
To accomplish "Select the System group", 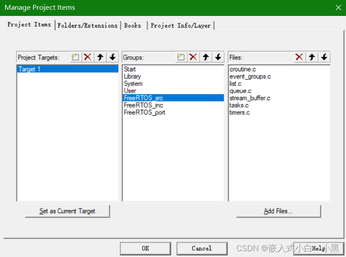I will [x=173, y=84].
